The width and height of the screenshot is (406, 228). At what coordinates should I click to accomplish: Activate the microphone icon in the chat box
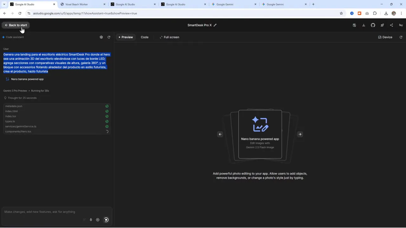point(91,219)
